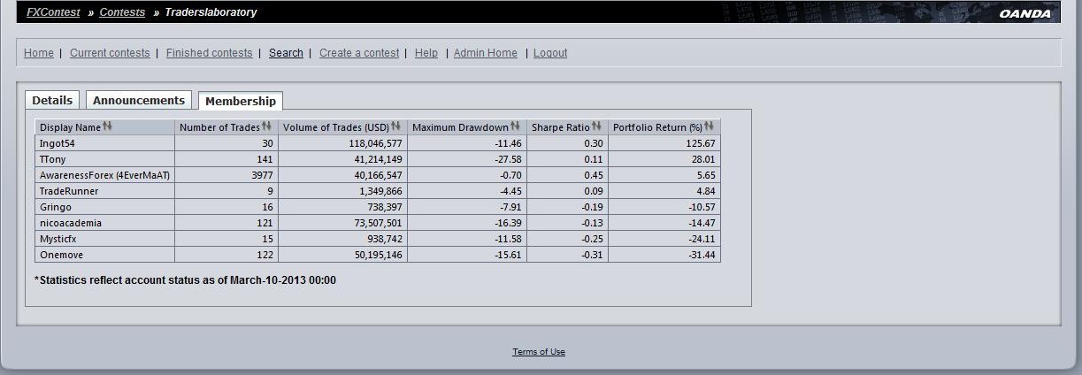Screen dimensions: 1082x375
Task: Click the statistics date note below the table
Action: 185,280
